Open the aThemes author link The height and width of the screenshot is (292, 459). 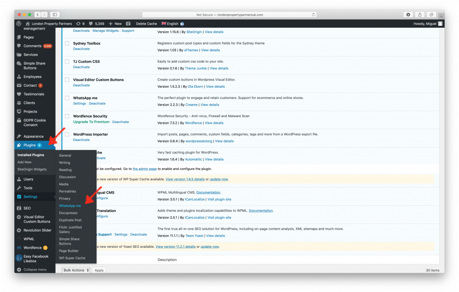[191, 50]
